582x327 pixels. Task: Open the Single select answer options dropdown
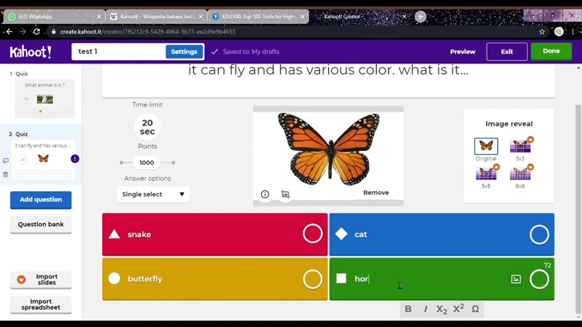(x=153, y=194)
